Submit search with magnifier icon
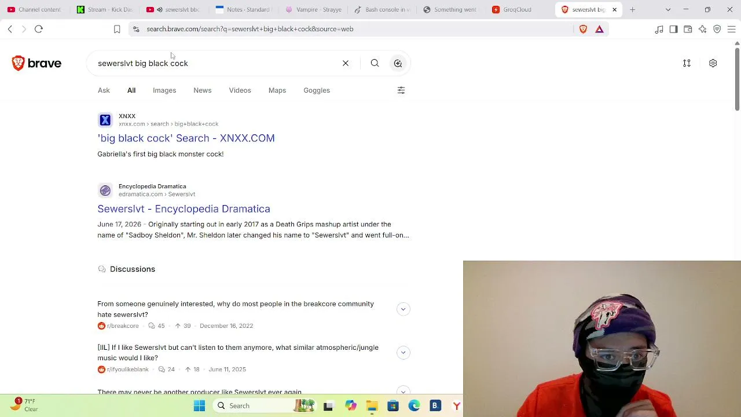741x417 pixels. coord(375,63)
